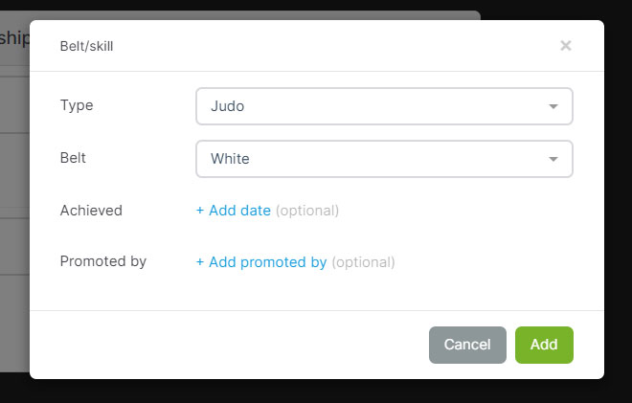632x403 pixels.
Task: Click the arrow of the Type dropdown
Action: 553,106
